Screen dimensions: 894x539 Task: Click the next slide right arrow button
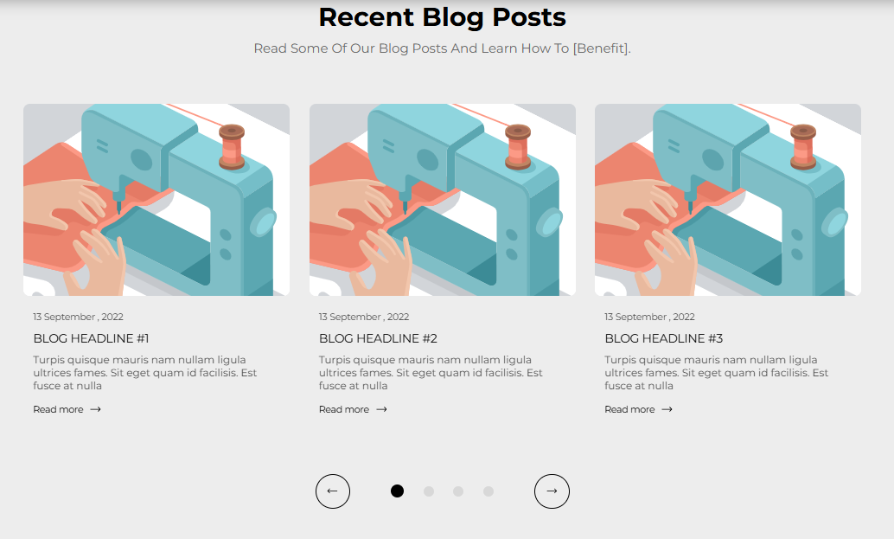pyautogui.click(x=552, y=491)
